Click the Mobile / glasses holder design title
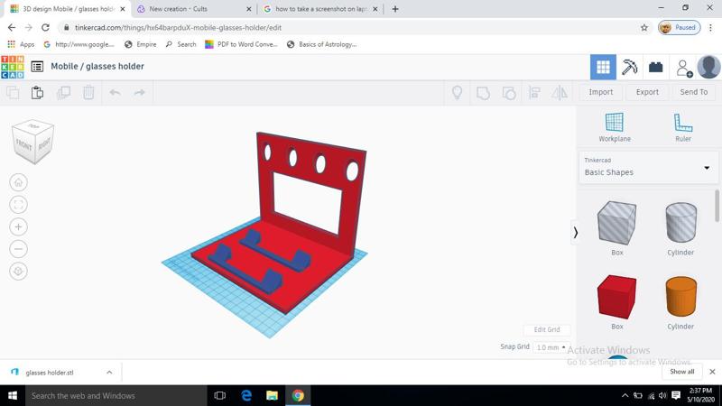Viewport: 722px width, 406px height. pyautogui.click(x=97, y=66)
